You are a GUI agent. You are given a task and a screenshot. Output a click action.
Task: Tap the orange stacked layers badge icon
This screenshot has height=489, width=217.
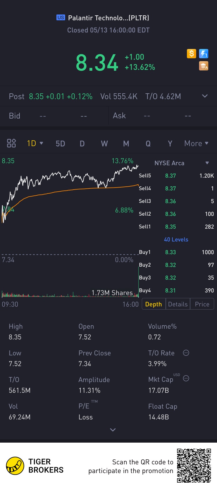pyautogui.click(x=204, y=66)
